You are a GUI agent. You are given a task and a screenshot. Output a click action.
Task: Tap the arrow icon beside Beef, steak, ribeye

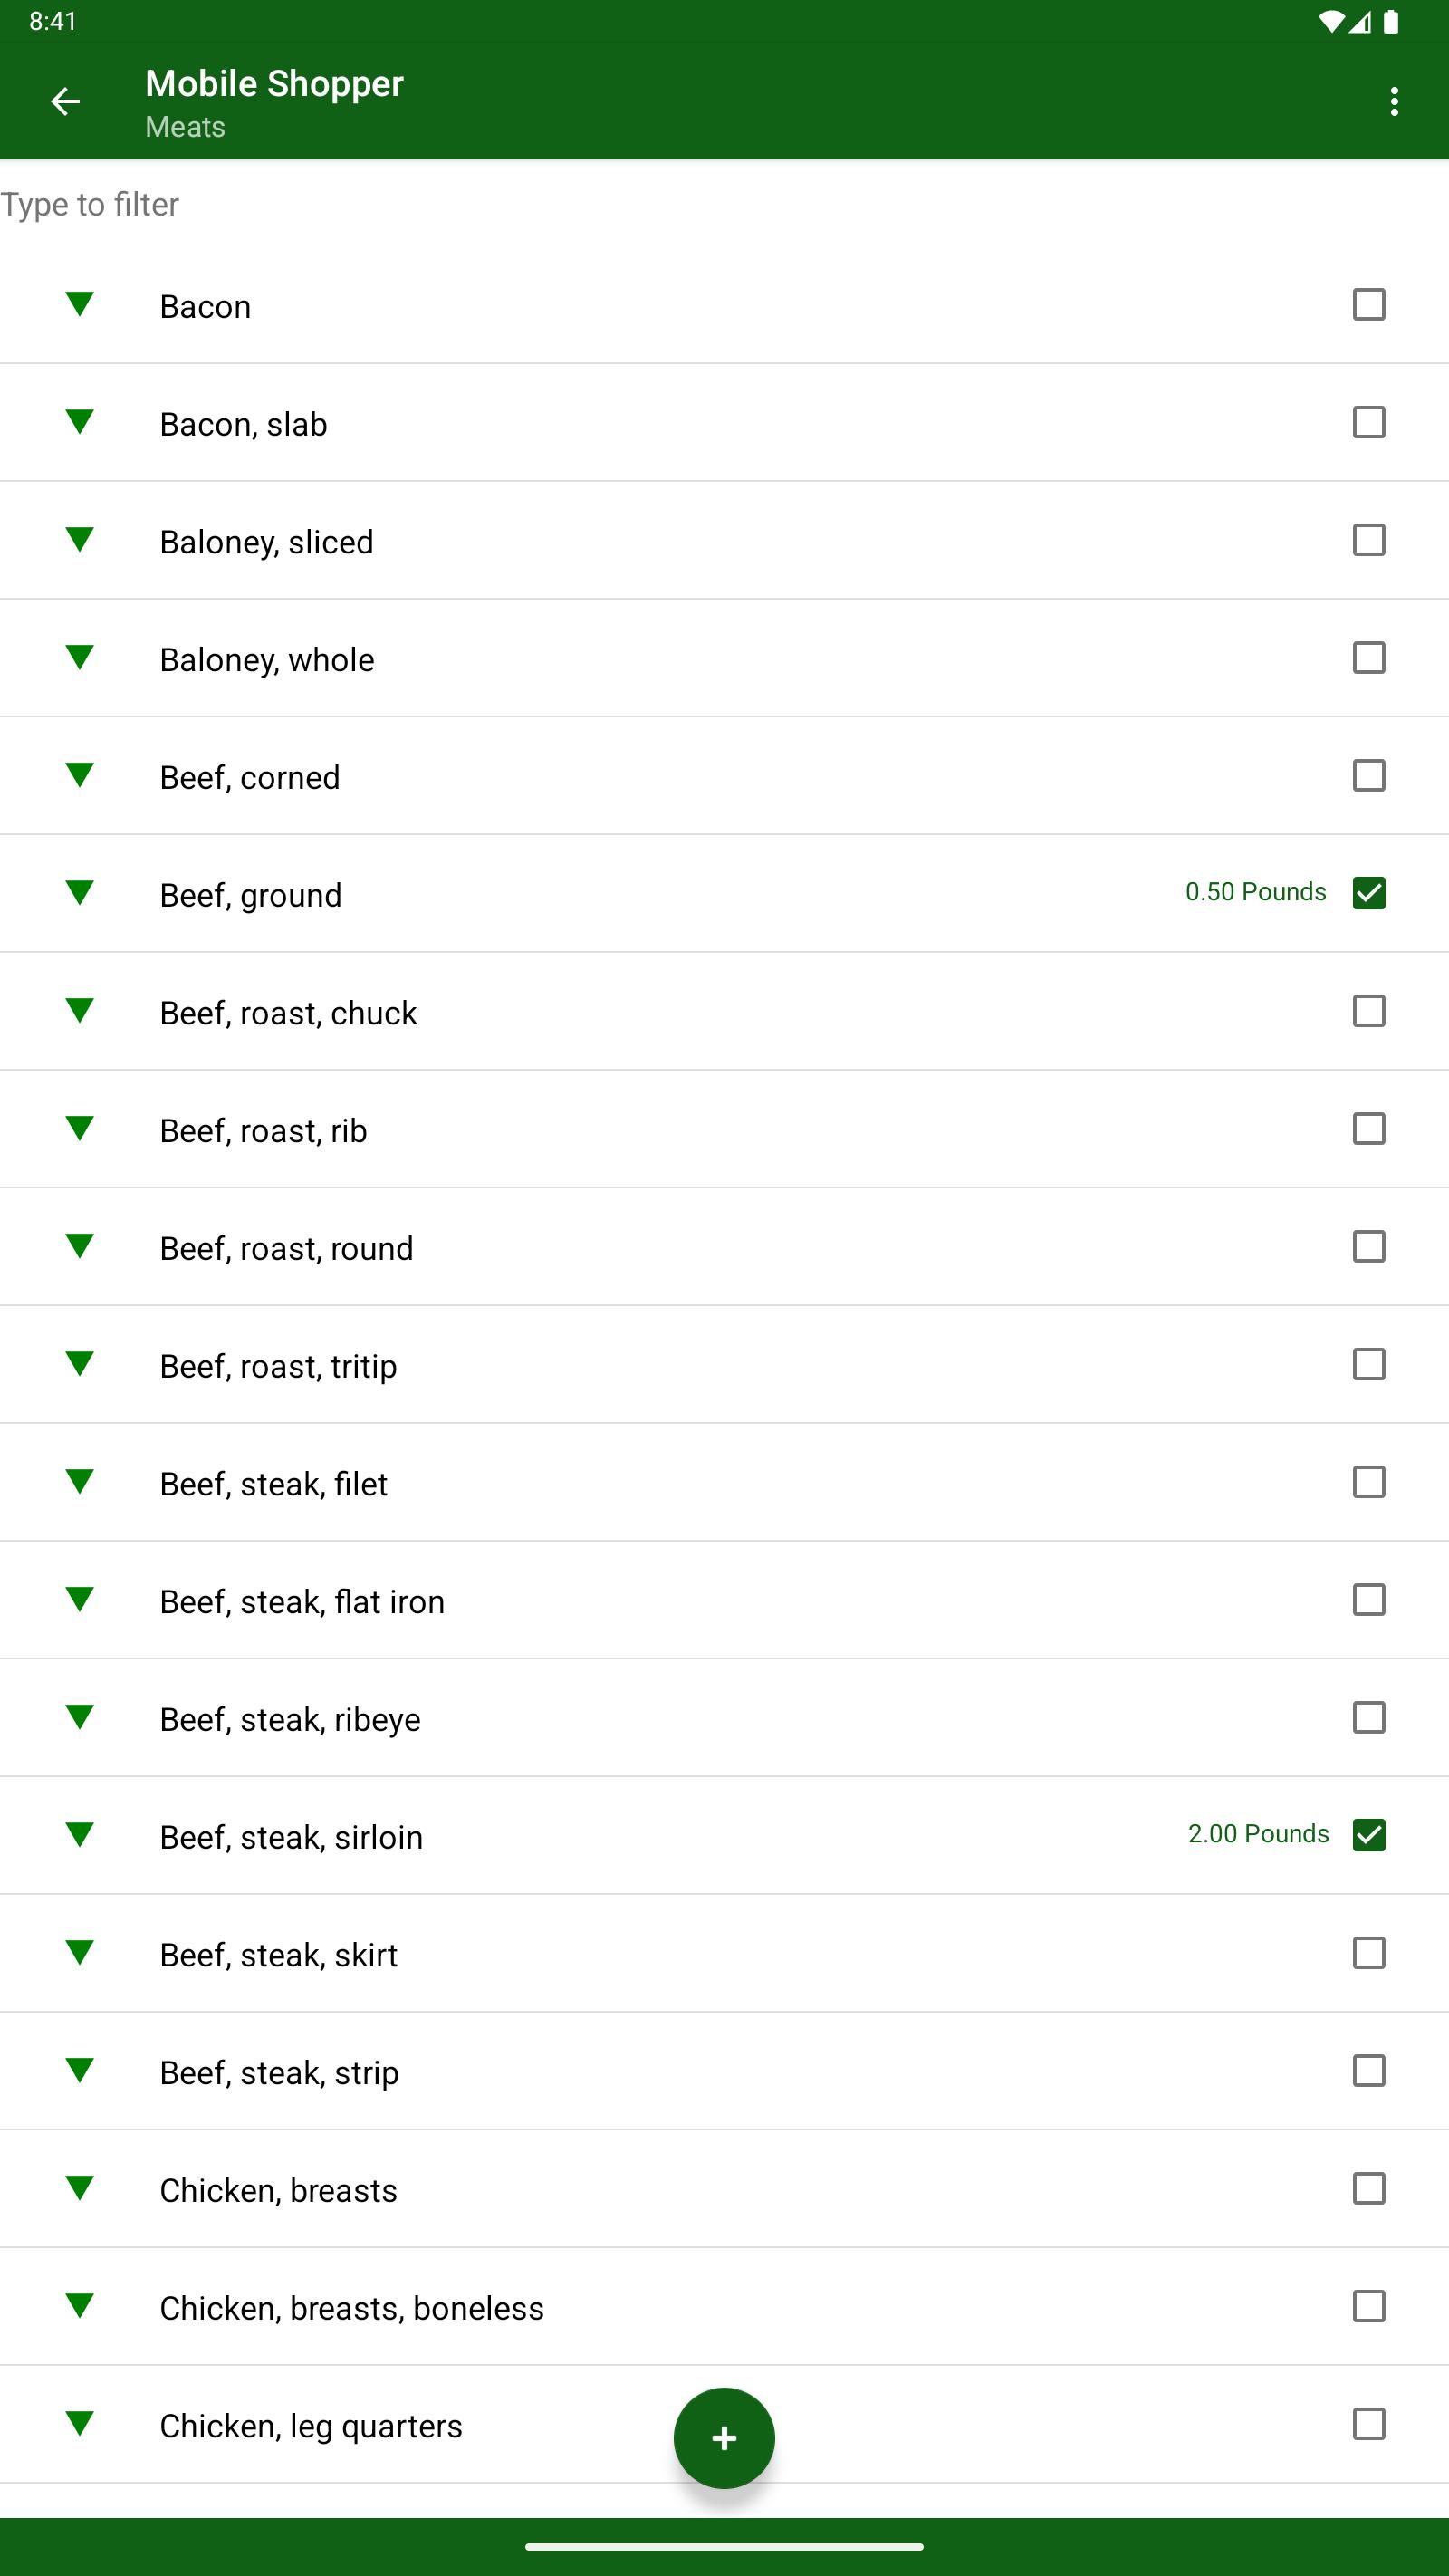coord(79,1717)
